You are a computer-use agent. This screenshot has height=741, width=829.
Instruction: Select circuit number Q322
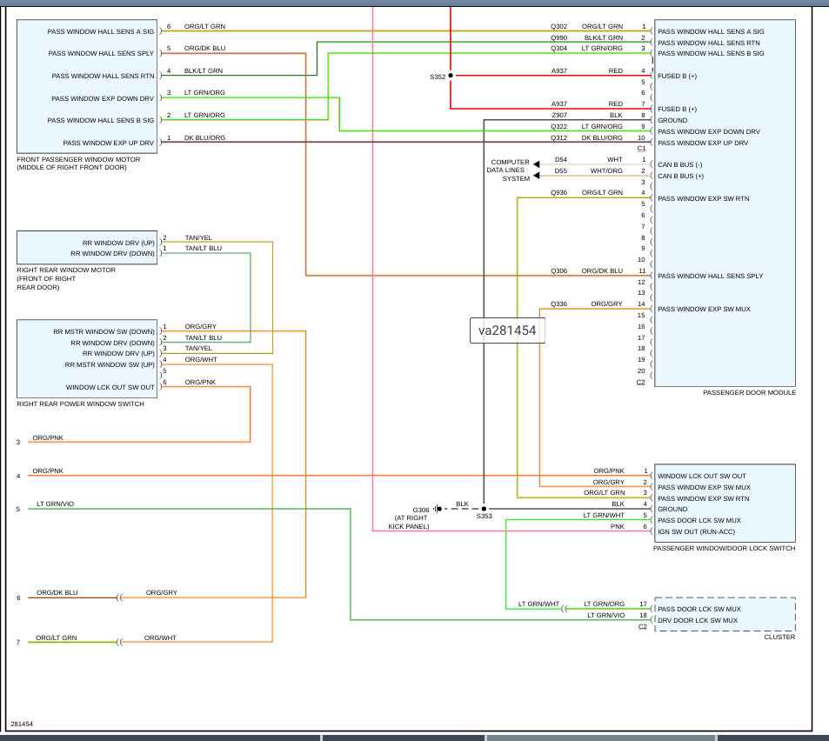click(x=558, y=127)
